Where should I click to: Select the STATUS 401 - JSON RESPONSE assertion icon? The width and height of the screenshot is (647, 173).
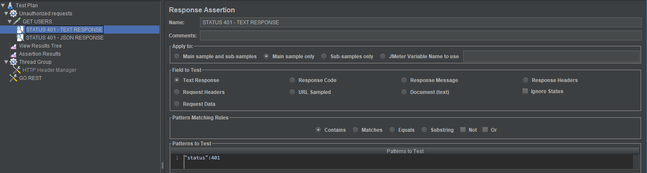pos(20,38)
